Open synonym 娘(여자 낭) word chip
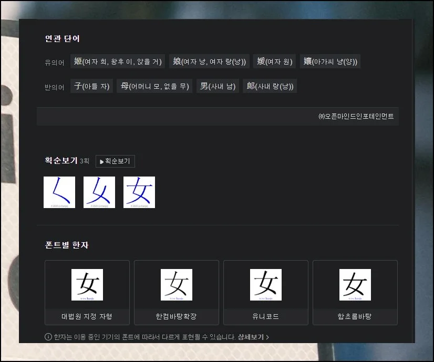 point(209,61)
